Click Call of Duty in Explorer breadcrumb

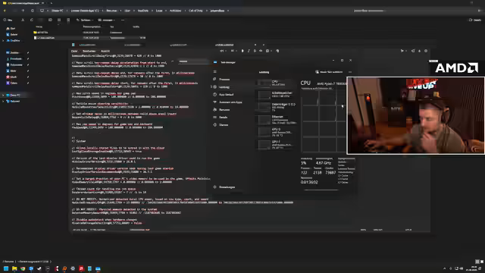196,11
